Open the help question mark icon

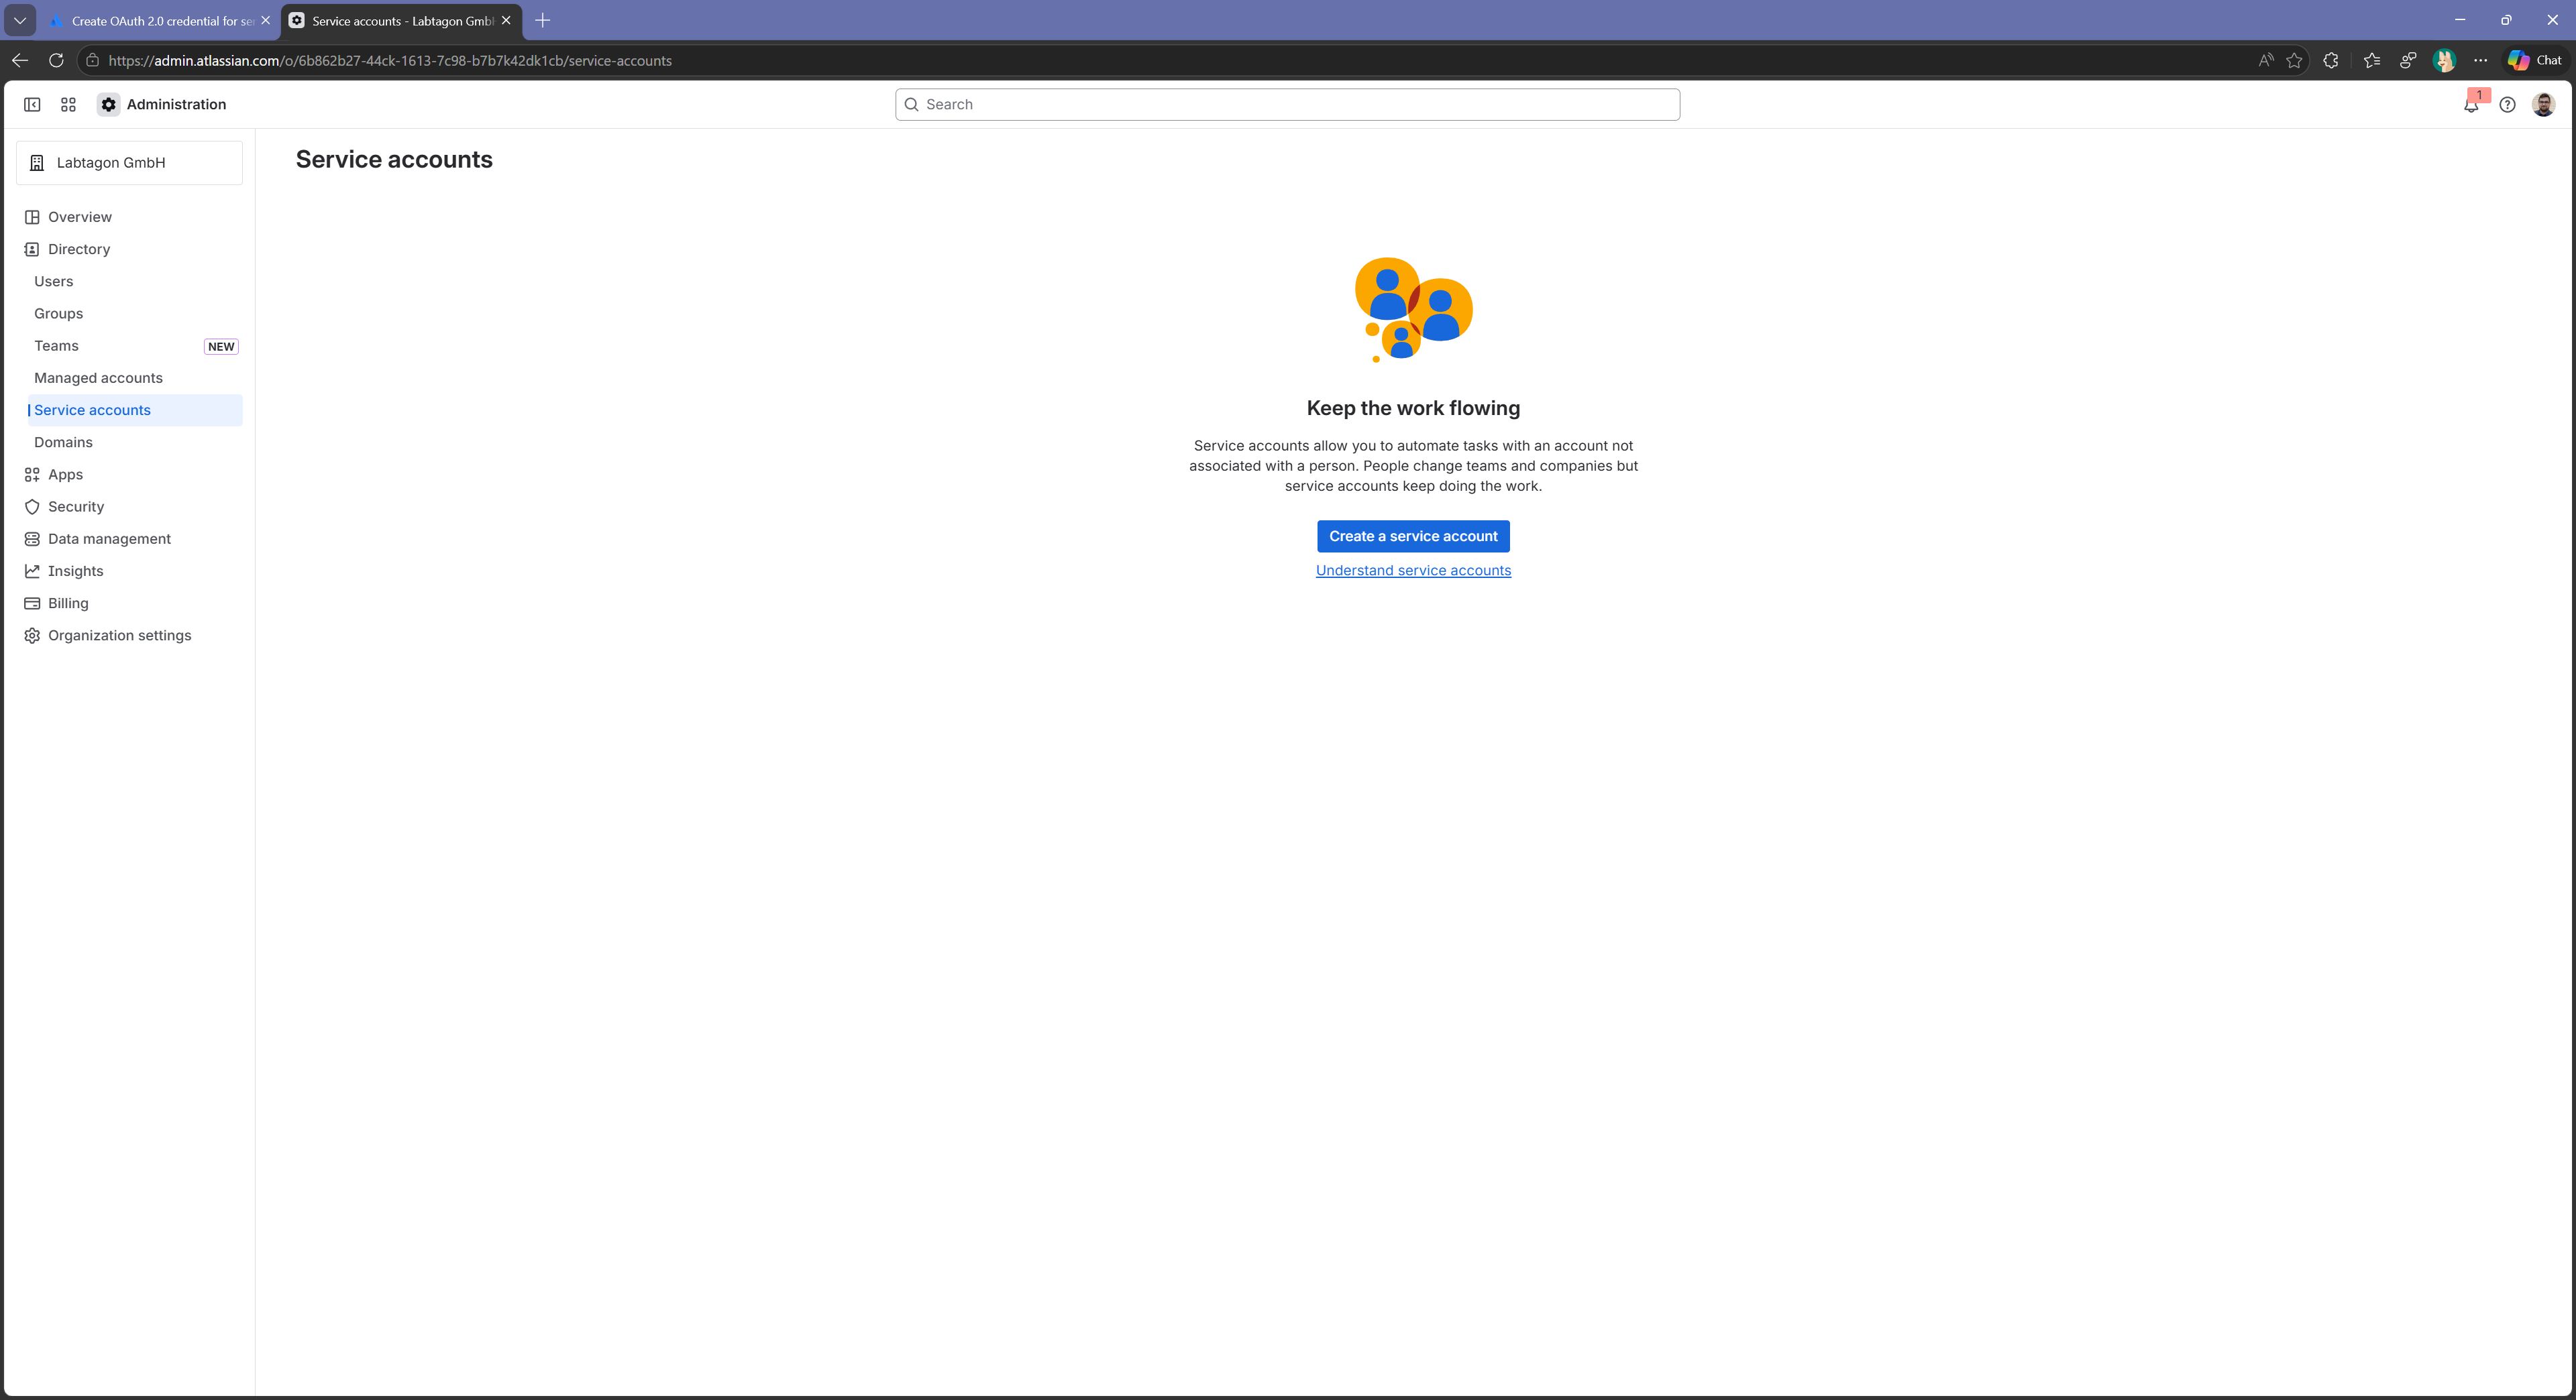click(2507, 104)
